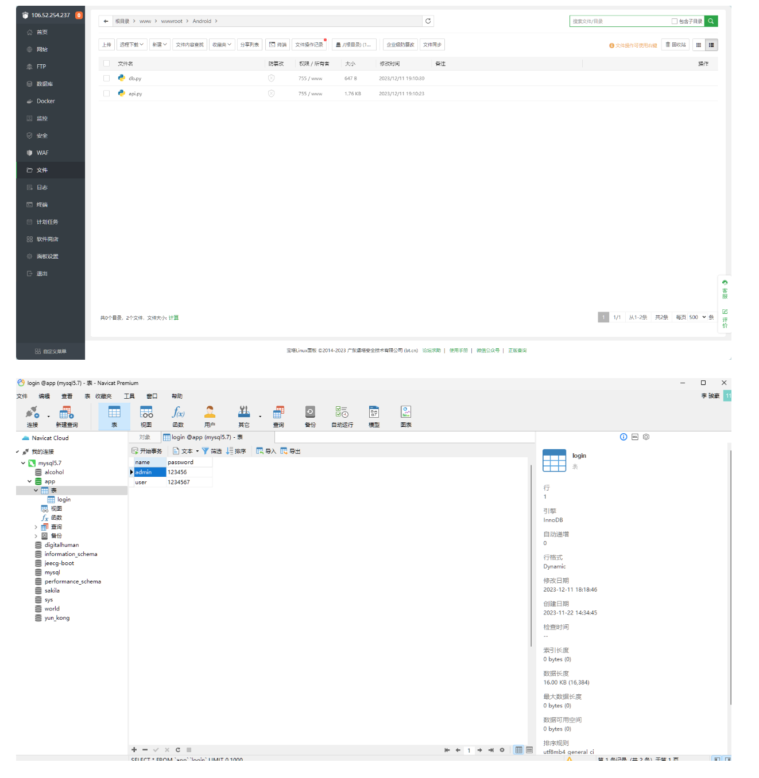759x778 pixels.
Task: Click the 其它 tools toolbar icon
Action: click(x=244, y=416)
